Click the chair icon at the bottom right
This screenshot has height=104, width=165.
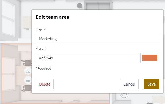pyautogui.click(x=149, y=103)
